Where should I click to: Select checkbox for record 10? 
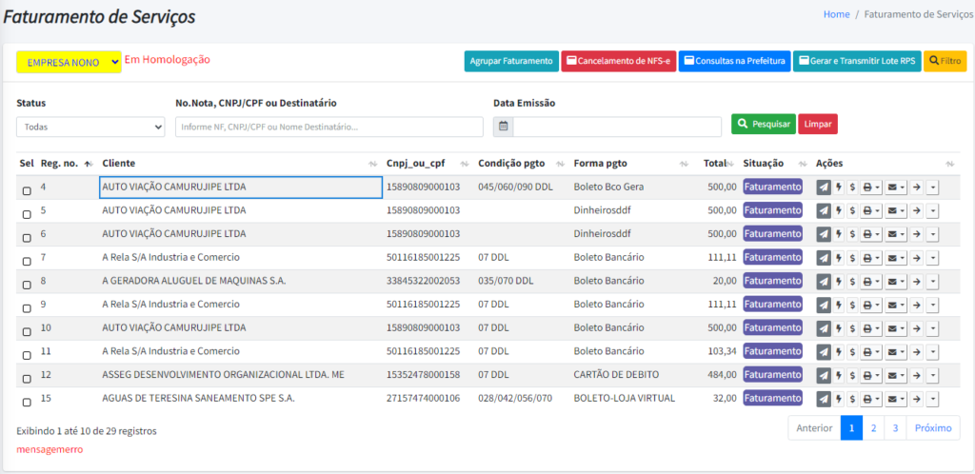coord(27,332)
